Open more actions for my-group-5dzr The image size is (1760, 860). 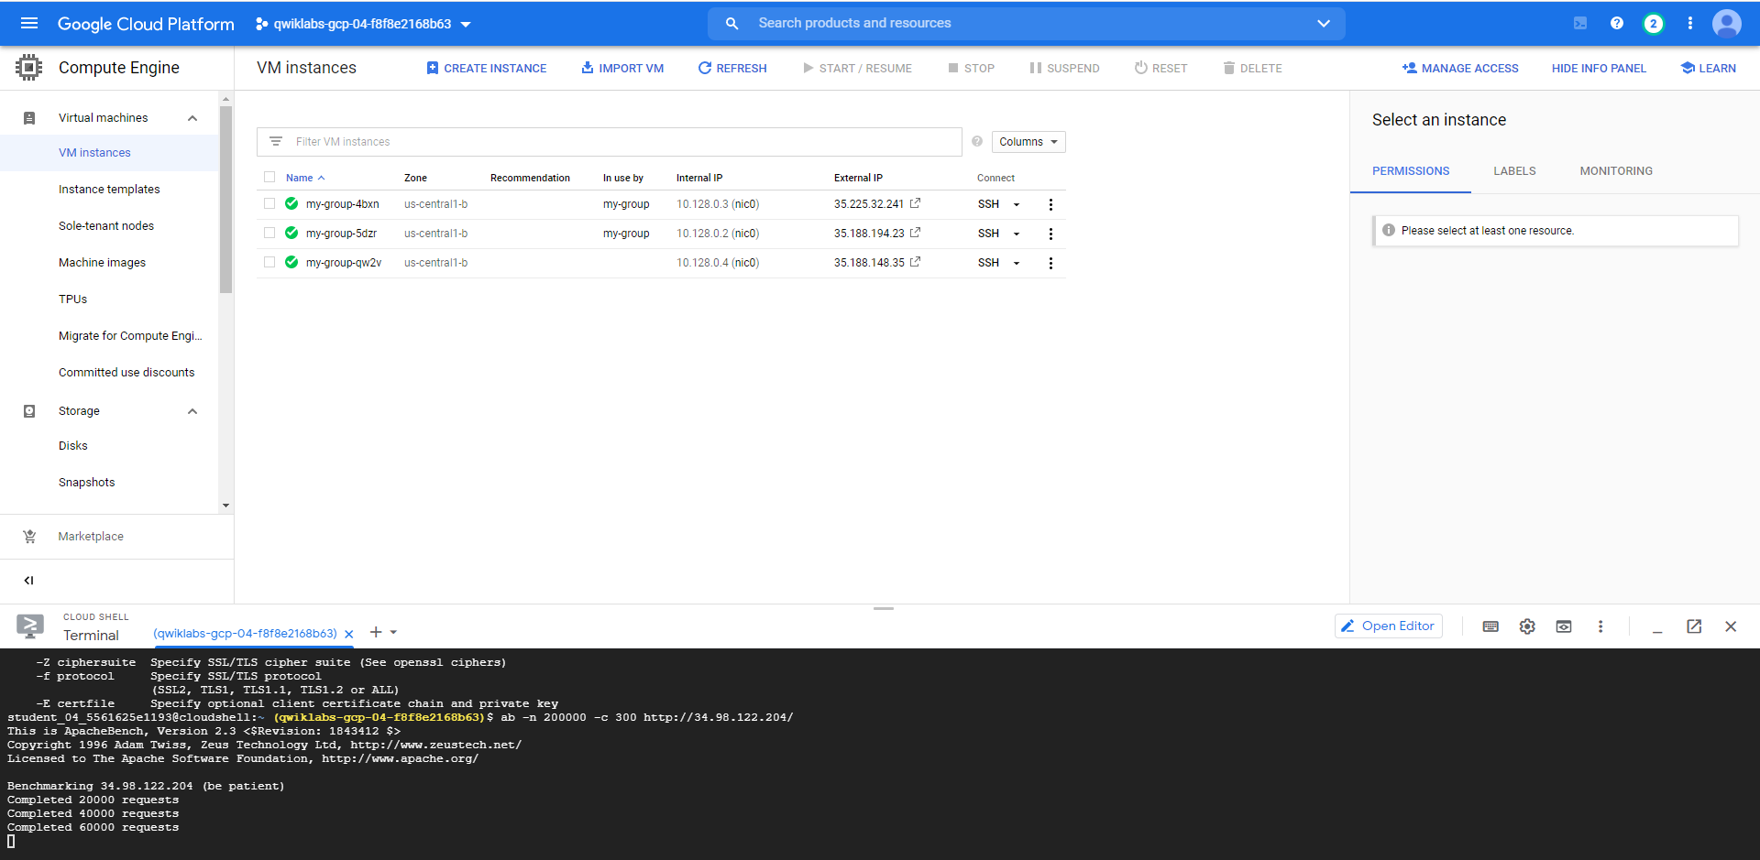pyautogui.click(x=1050, y=234)
